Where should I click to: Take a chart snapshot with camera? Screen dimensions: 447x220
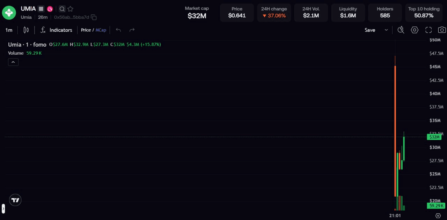[442, 30]
